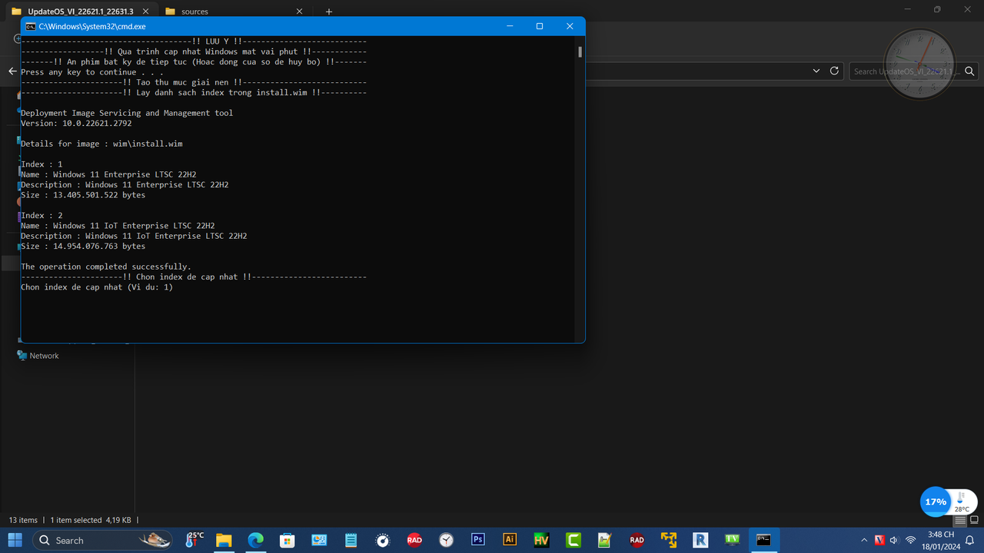This screenshot has width=984, height=553.
Task: Open the second red RAD icon beside Camtasia
Action: [x=637, y=540]
